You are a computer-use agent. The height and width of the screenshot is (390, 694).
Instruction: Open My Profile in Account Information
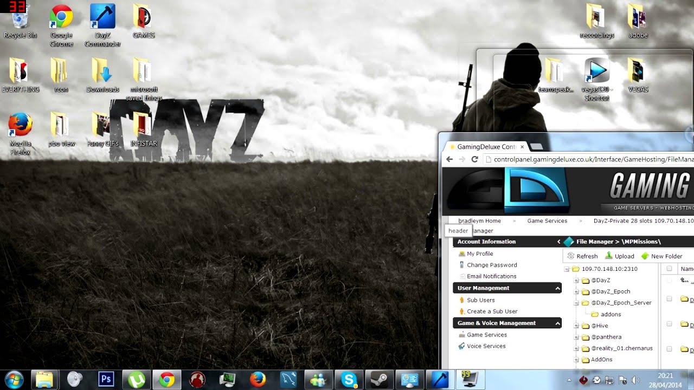coord(480,253)
